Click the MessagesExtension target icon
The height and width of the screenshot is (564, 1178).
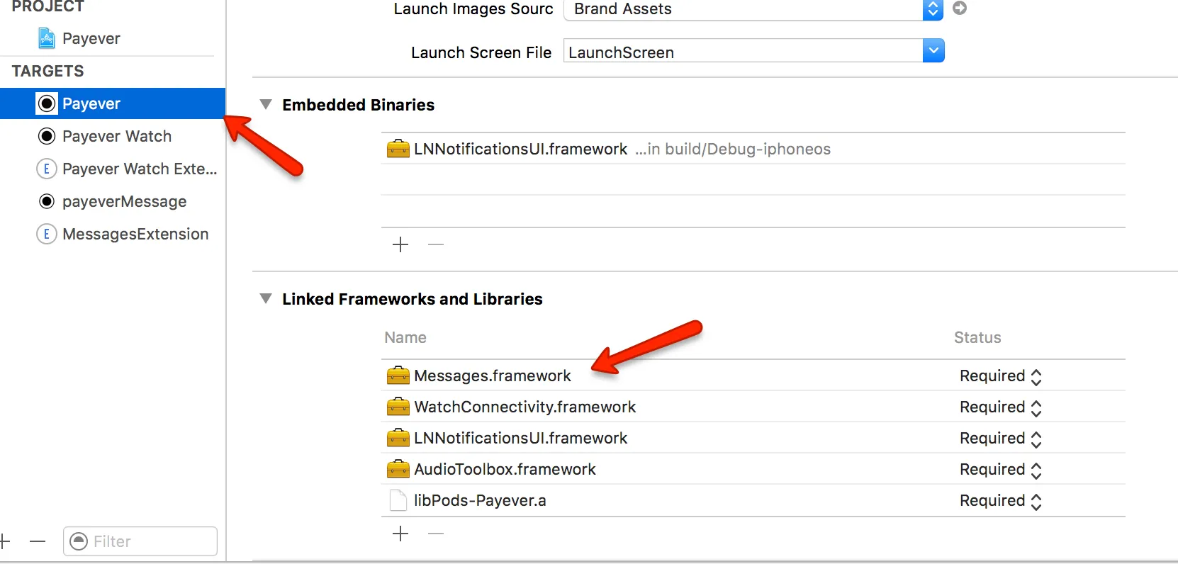[47, 234]
